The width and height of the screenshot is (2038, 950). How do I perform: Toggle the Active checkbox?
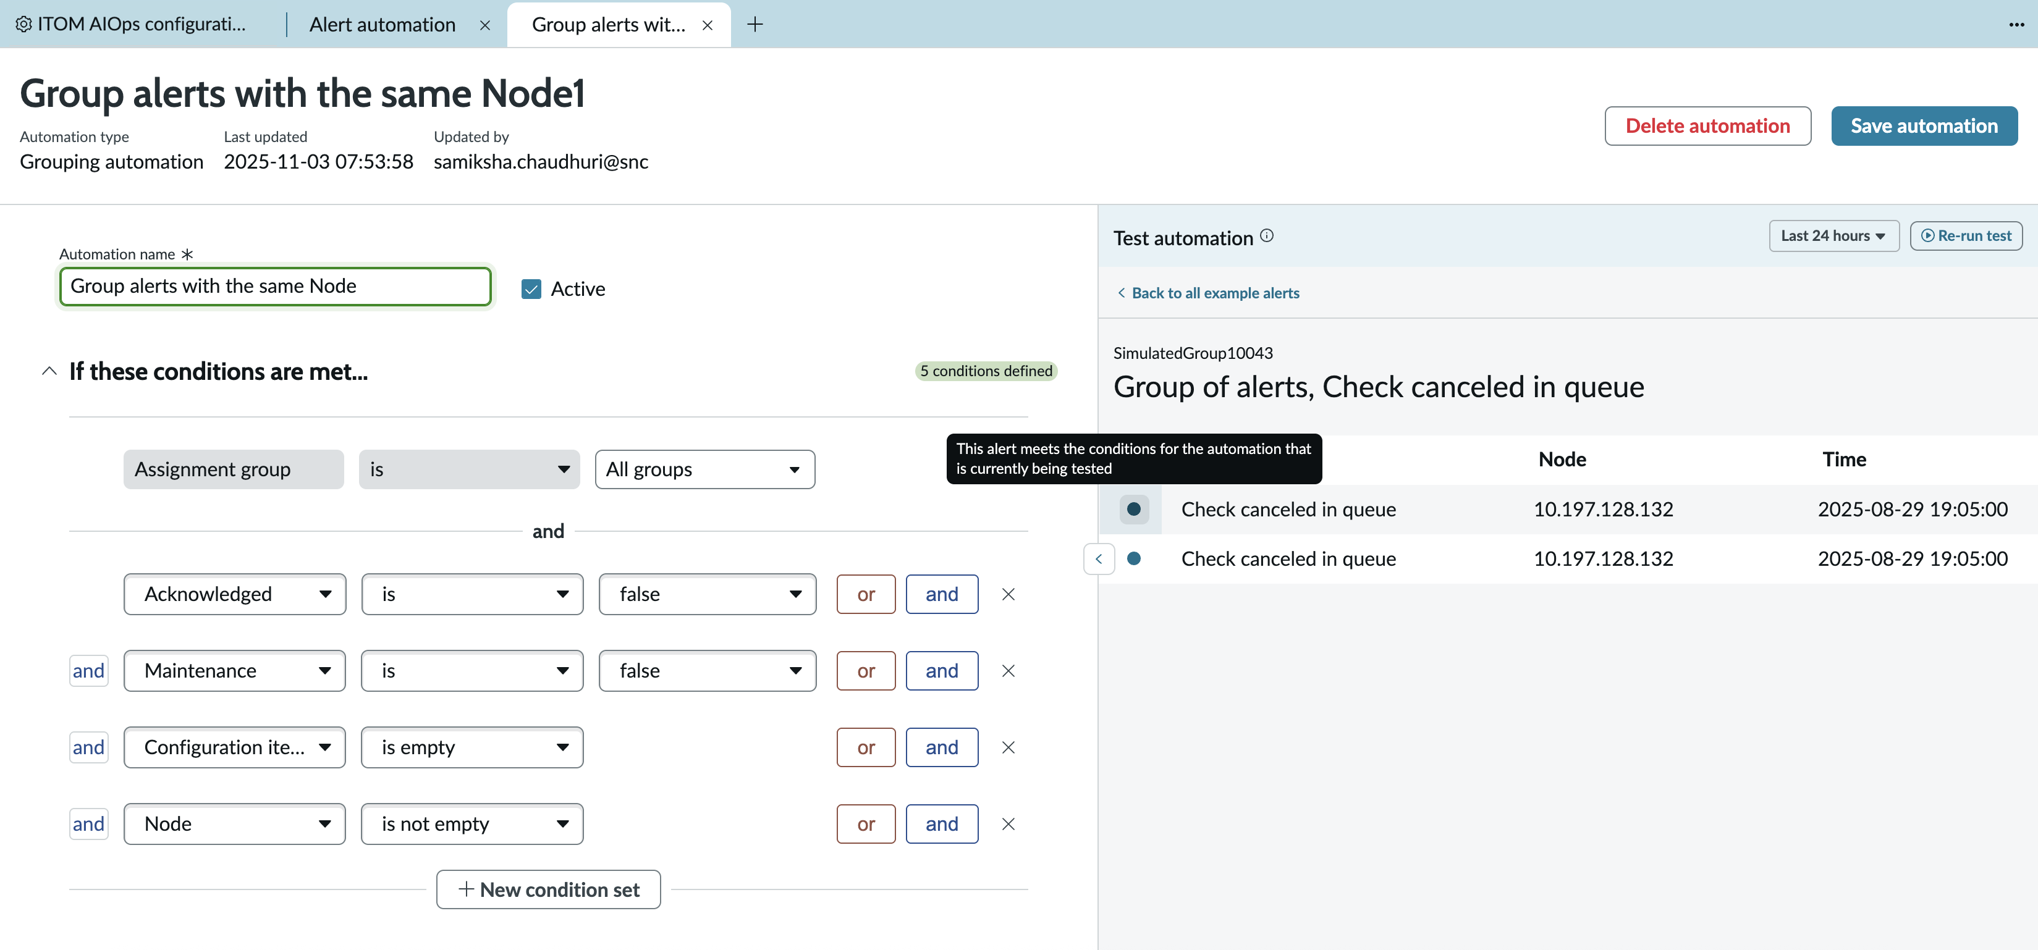click(x=531, y=288)
